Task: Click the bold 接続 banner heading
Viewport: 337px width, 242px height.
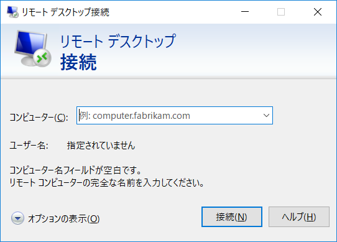Action: coord(78,62)
